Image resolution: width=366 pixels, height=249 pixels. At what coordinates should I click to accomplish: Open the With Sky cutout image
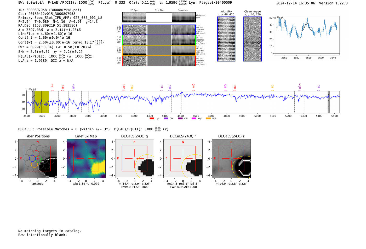coord(226,39)
